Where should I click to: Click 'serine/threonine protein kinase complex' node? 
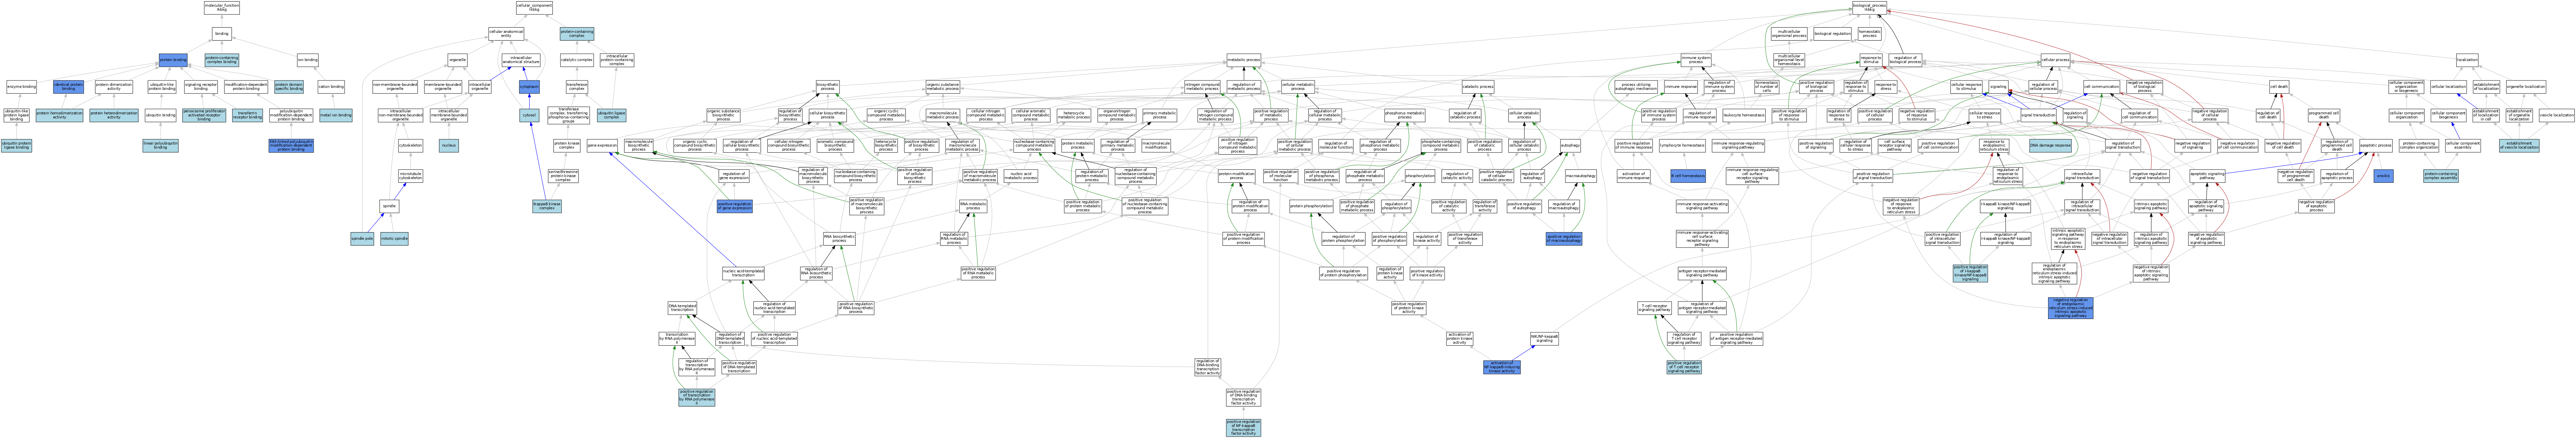(563, 176)
